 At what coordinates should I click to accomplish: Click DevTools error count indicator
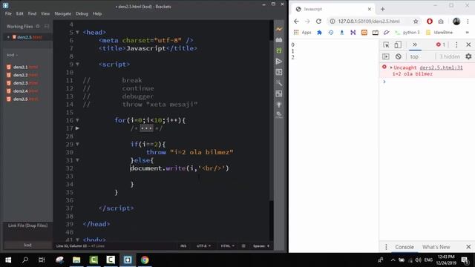point(441,44)
